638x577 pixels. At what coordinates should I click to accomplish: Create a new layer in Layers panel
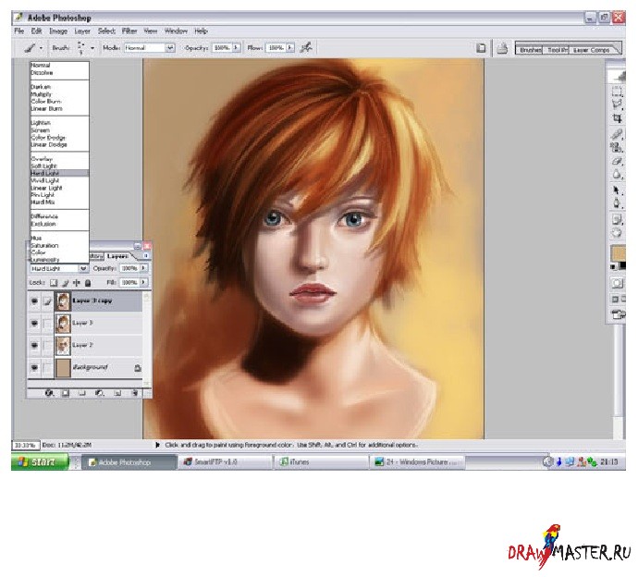point(117,393)
